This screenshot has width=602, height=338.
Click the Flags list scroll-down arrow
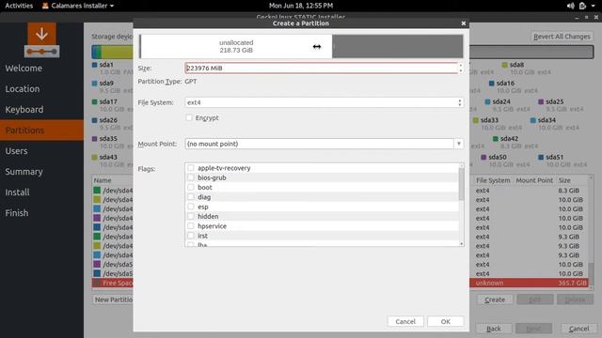462,244
